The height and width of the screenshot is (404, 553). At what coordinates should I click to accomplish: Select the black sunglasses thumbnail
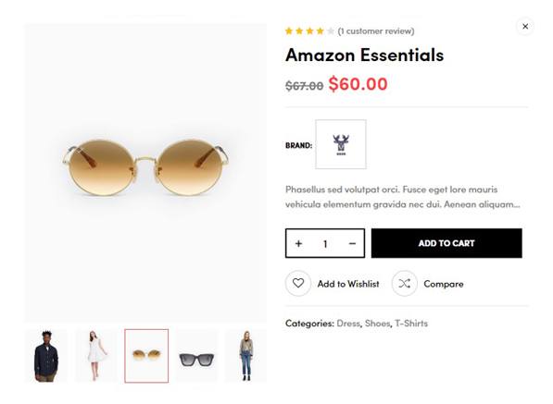tap(196, 356)
